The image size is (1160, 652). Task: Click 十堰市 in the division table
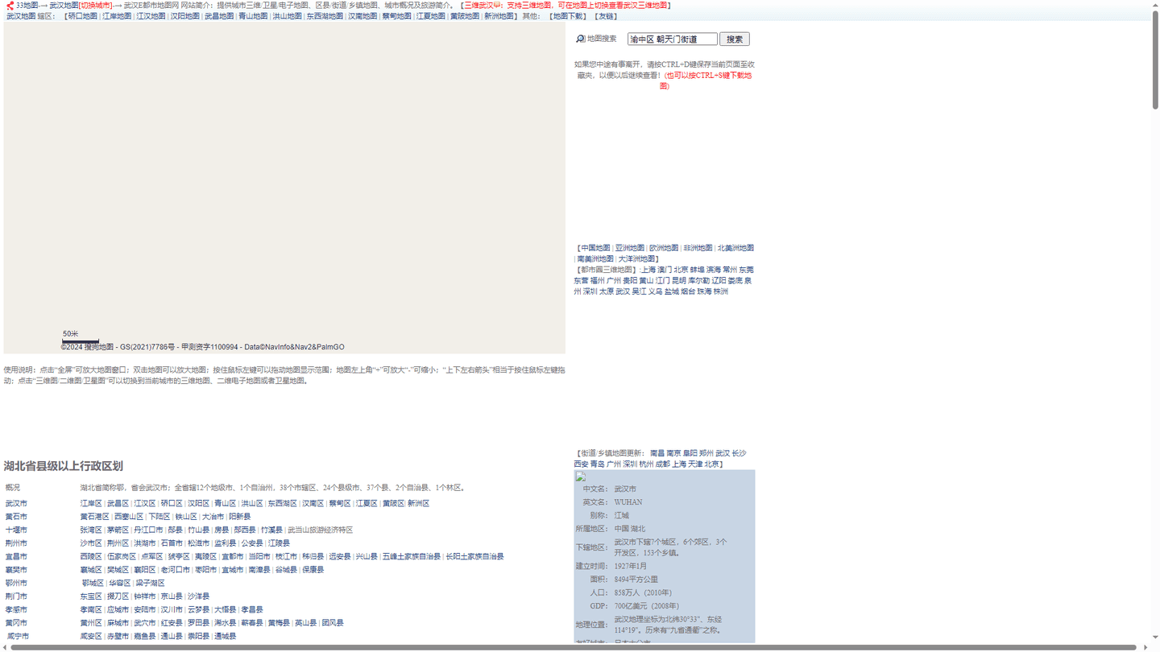16,530
